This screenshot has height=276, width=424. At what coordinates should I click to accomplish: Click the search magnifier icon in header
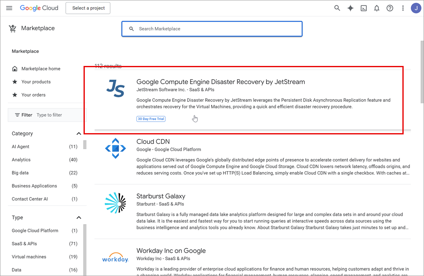coord(337,8)
